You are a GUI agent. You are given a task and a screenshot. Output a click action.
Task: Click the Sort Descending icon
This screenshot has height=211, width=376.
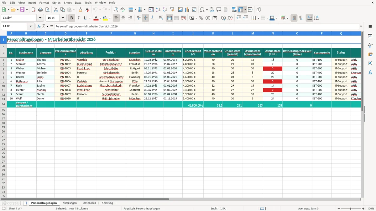[x=165, y=10]
